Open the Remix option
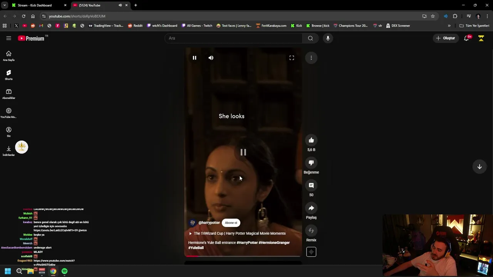493x277 pixels. point(311,230)
